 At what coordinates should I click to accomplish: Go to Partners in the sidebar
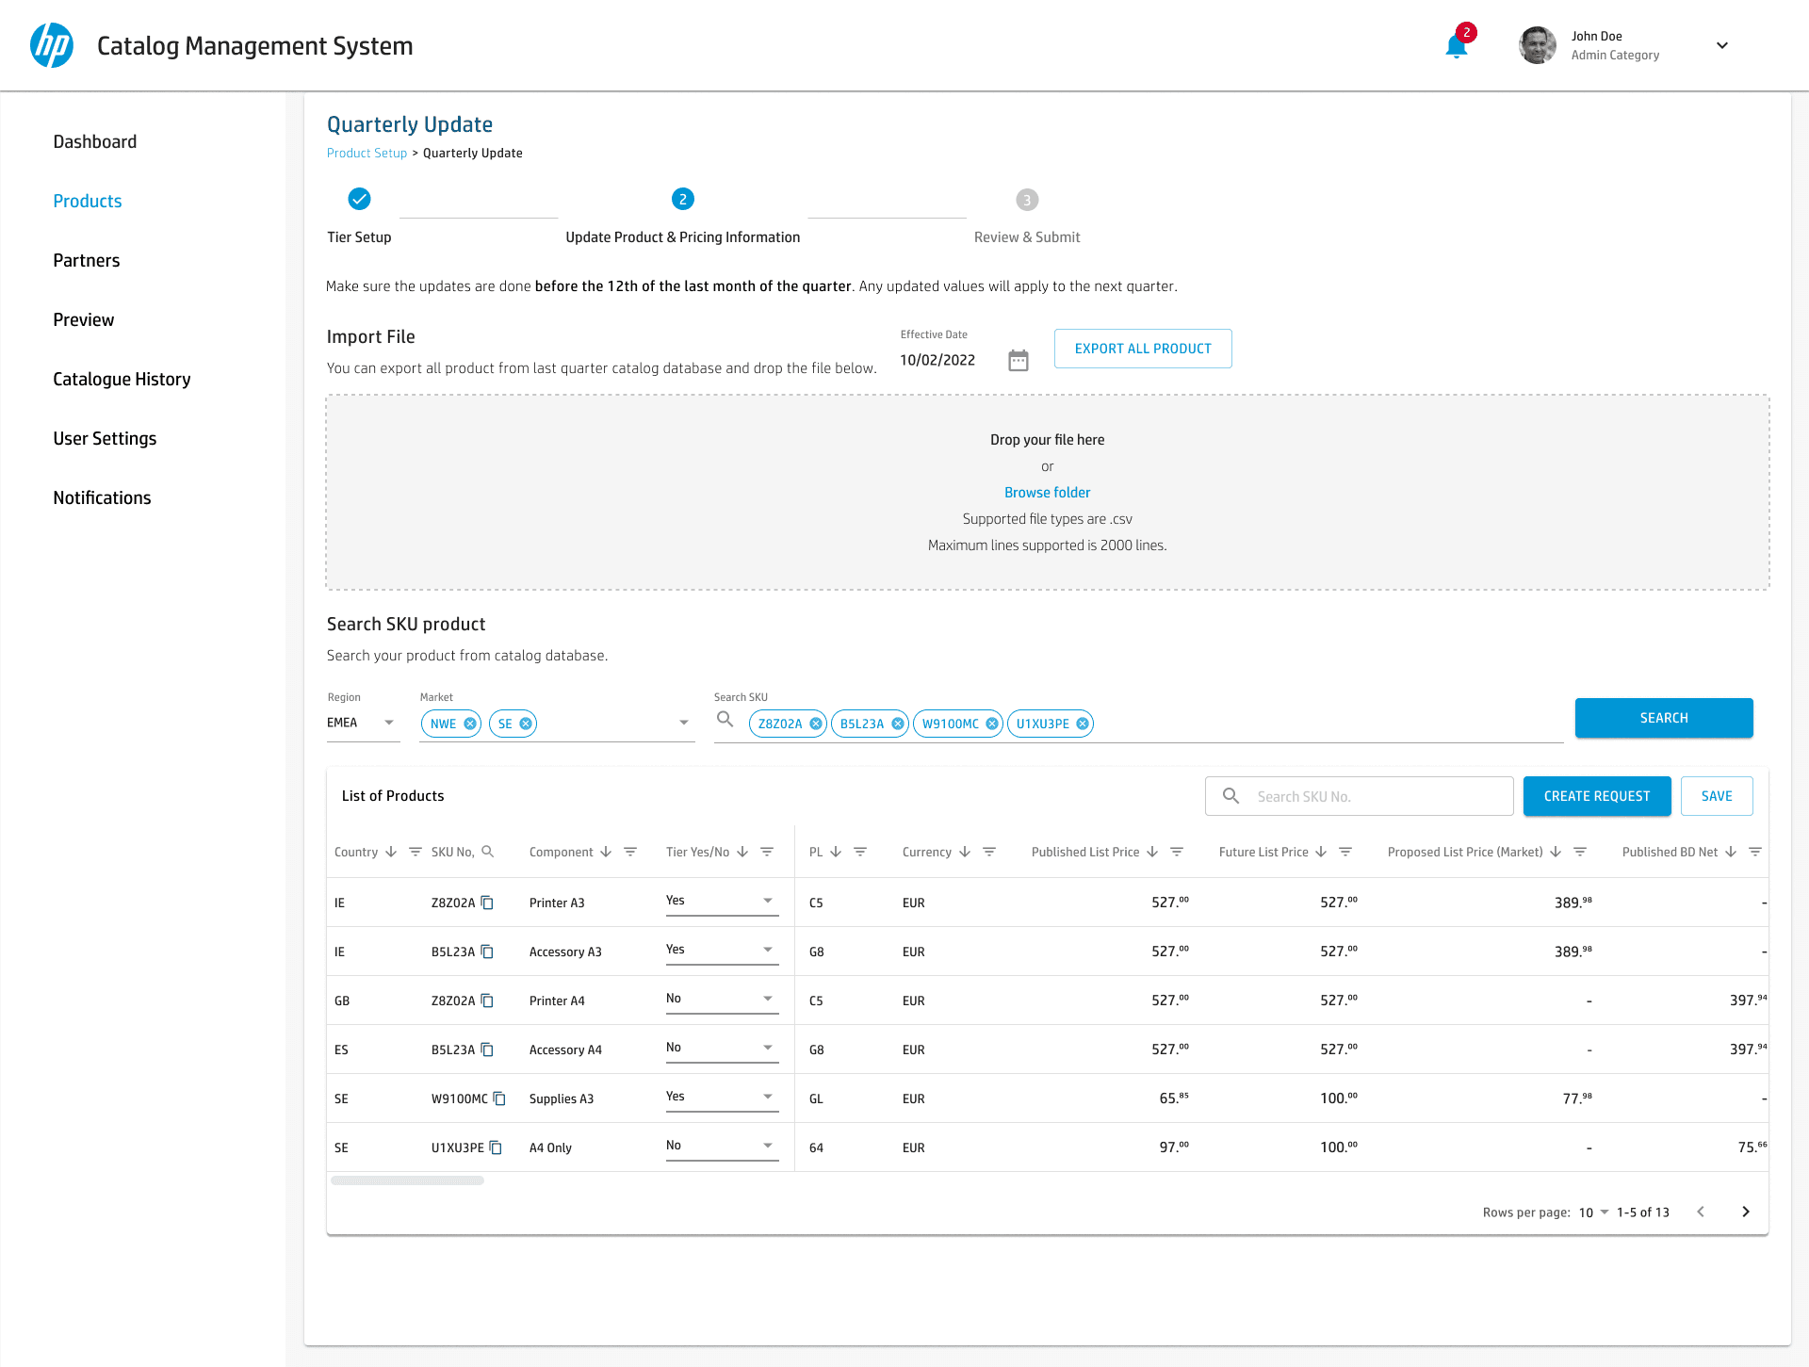pyautogui.click(x=87, y=260)
